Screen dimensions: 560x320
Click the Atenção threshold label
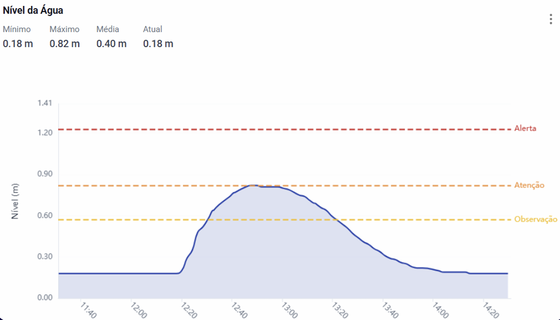529,185
